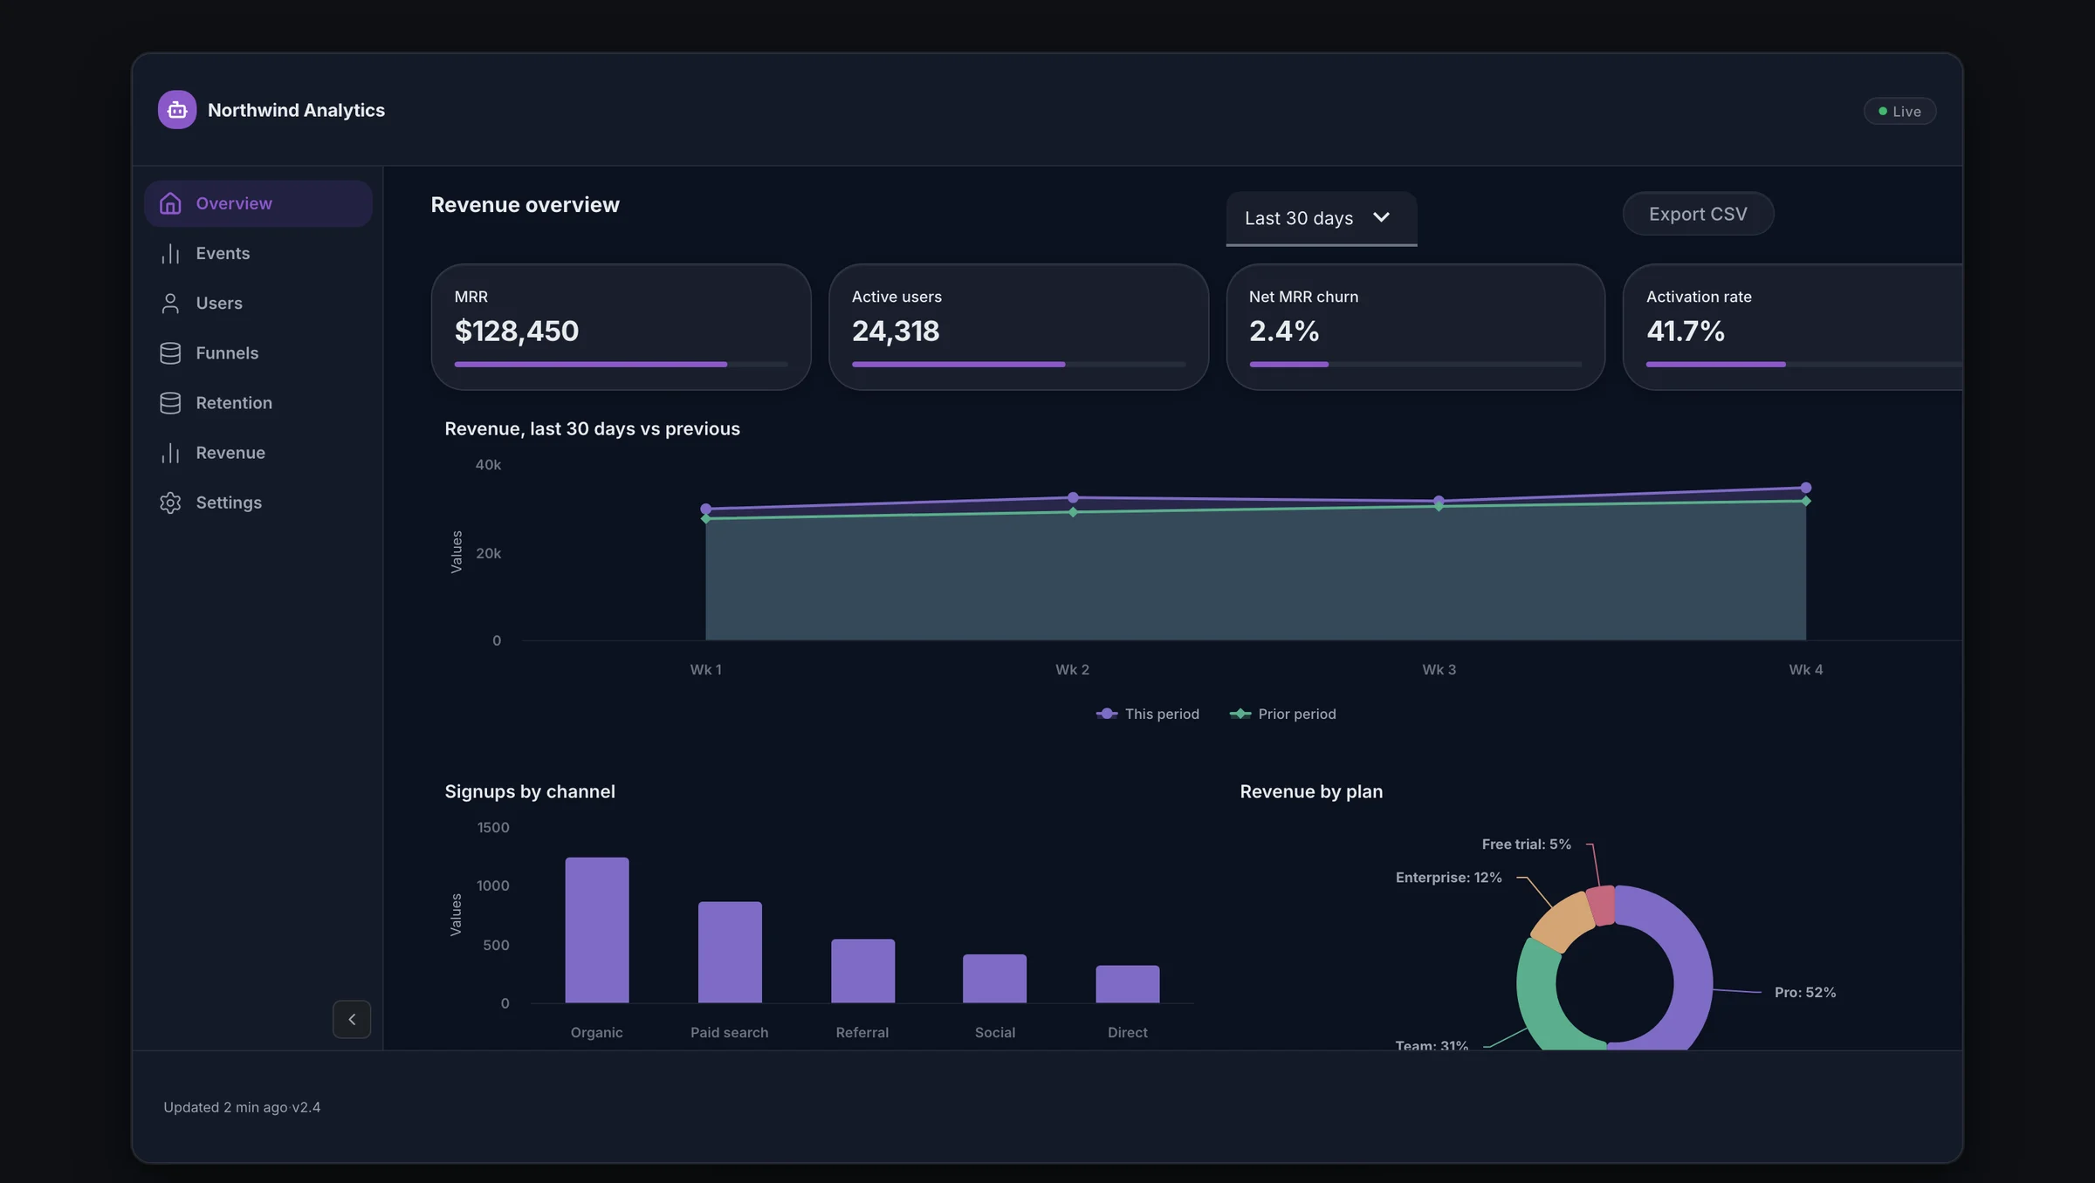Click the This period Wk 2 data point

pos(1073,497)
